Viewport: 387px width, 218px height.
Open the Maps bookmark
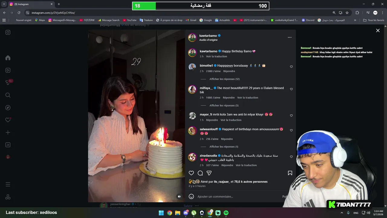tap(40, 20)
